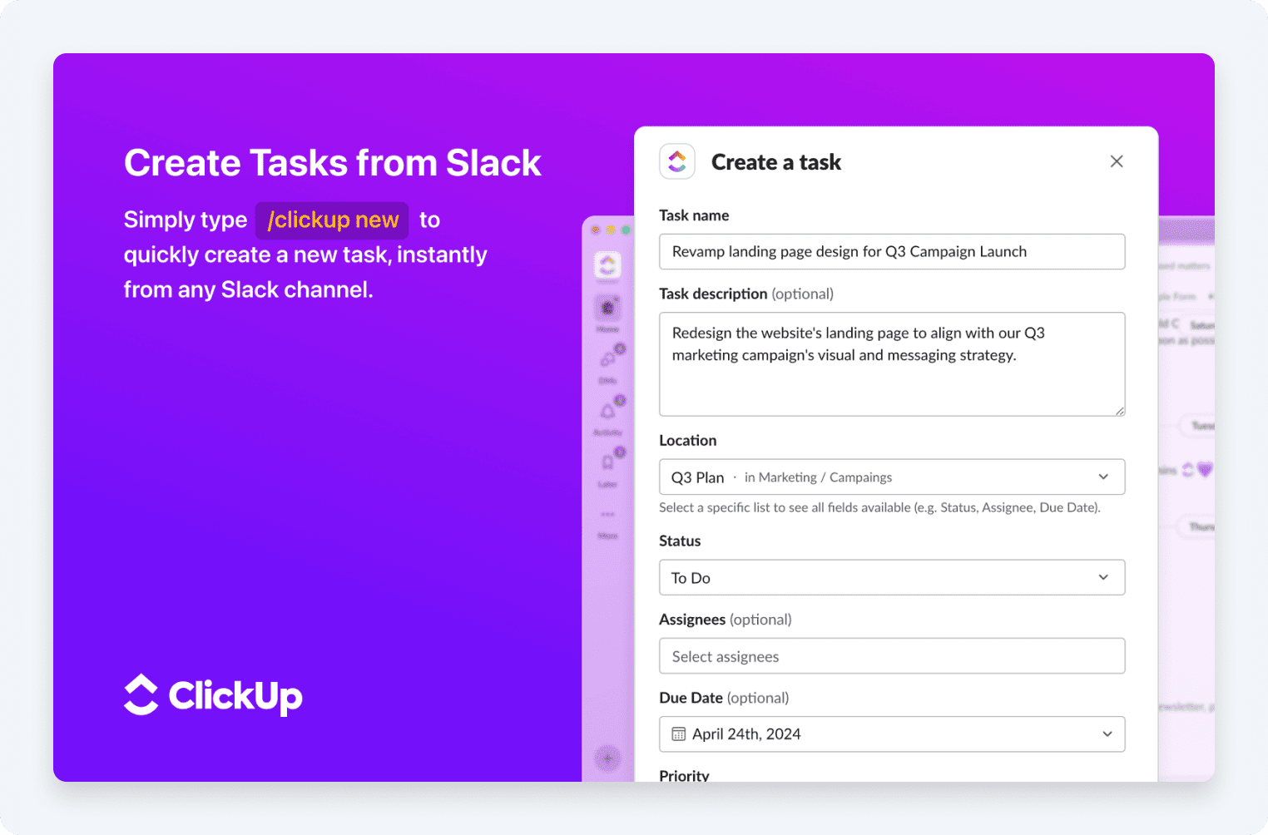This screenshot has height=835, width=1268.
Task: Click the yellow minimize dot of Slack window
Action: (611, 230)
